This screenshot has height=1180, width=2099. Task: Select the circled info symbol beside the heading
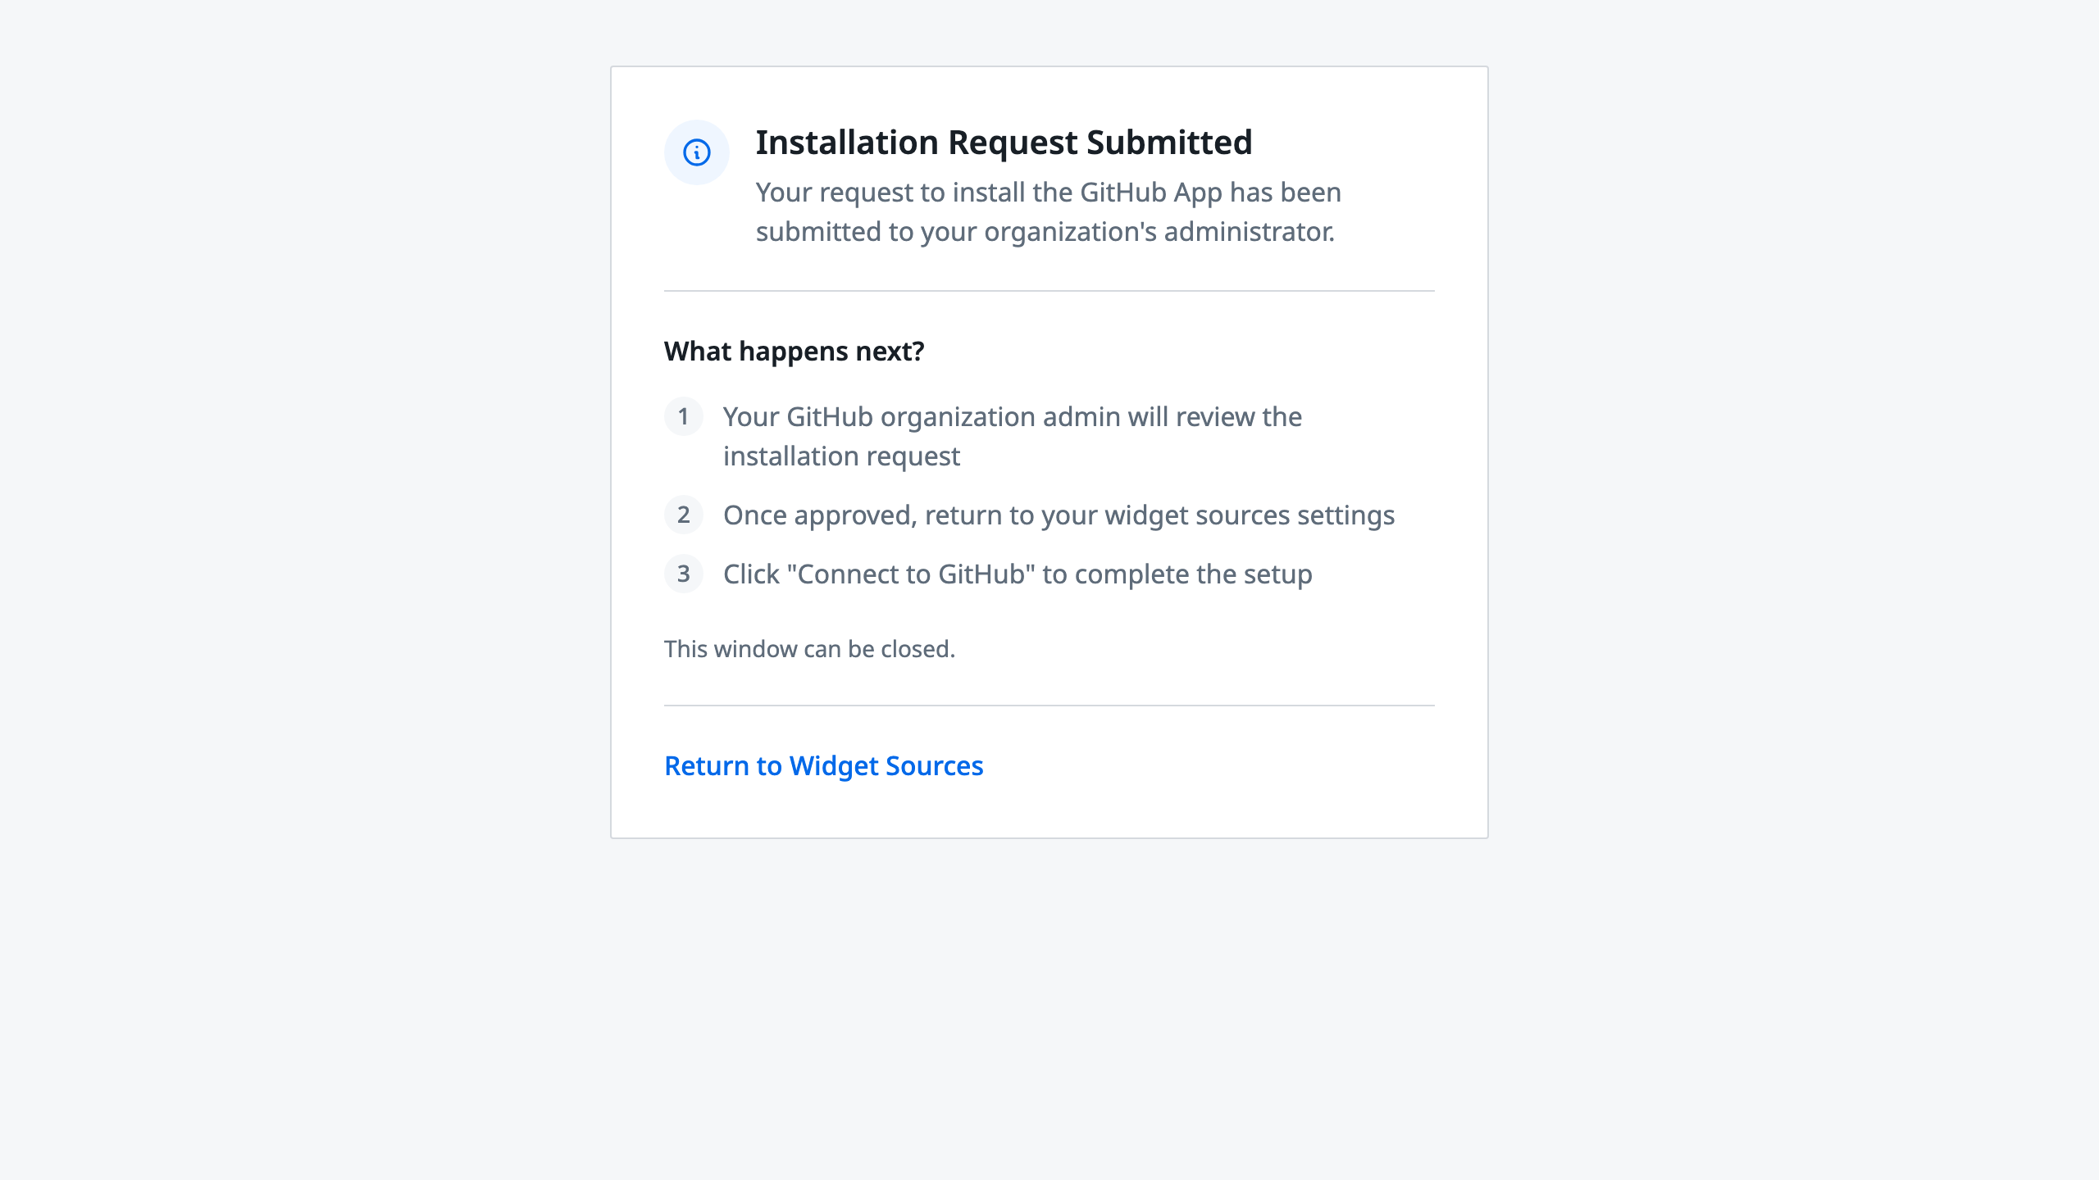[695, 152]
